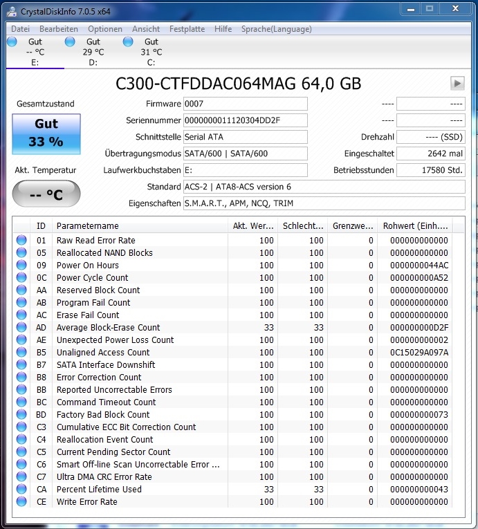Switch to drive E: tab
Image resolution: width=478 pixels, height=529 pixels.
click(x=35, y=52)
